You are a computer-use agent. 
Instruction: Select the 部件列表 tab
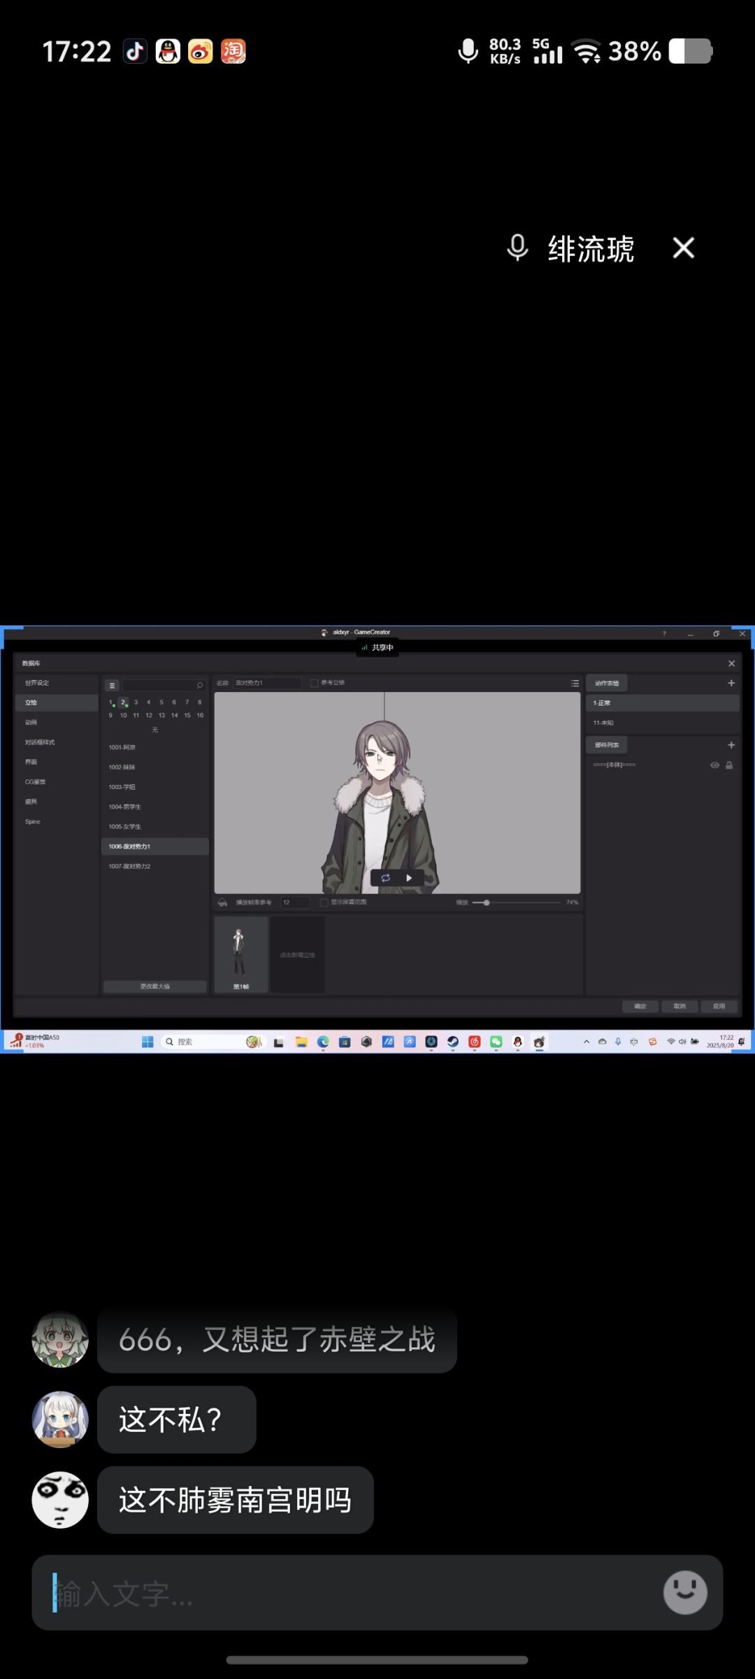pyautogui.click(x=606, y=745)
